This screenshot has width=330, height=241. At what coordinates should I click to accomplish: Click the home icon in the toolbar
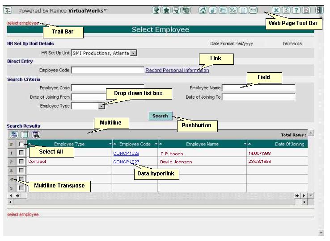pos(203,10)
